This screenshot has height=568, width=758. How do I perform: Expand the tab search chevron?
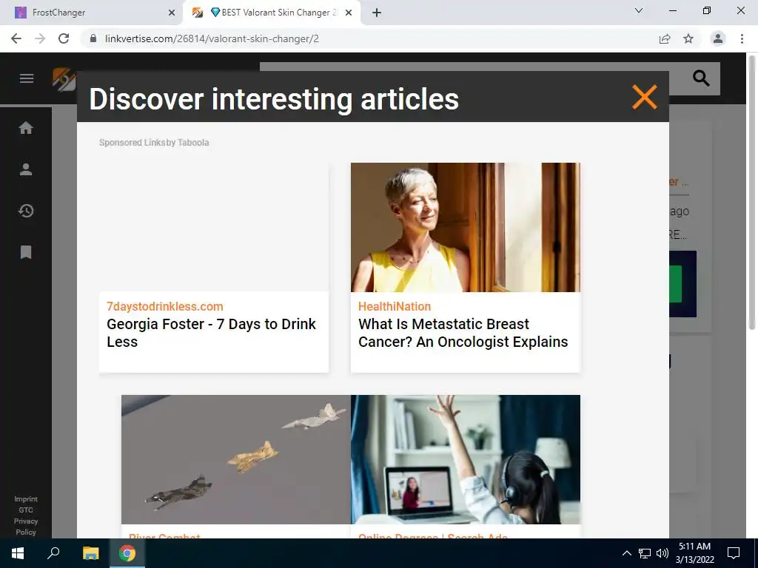(x=639, y=10)
